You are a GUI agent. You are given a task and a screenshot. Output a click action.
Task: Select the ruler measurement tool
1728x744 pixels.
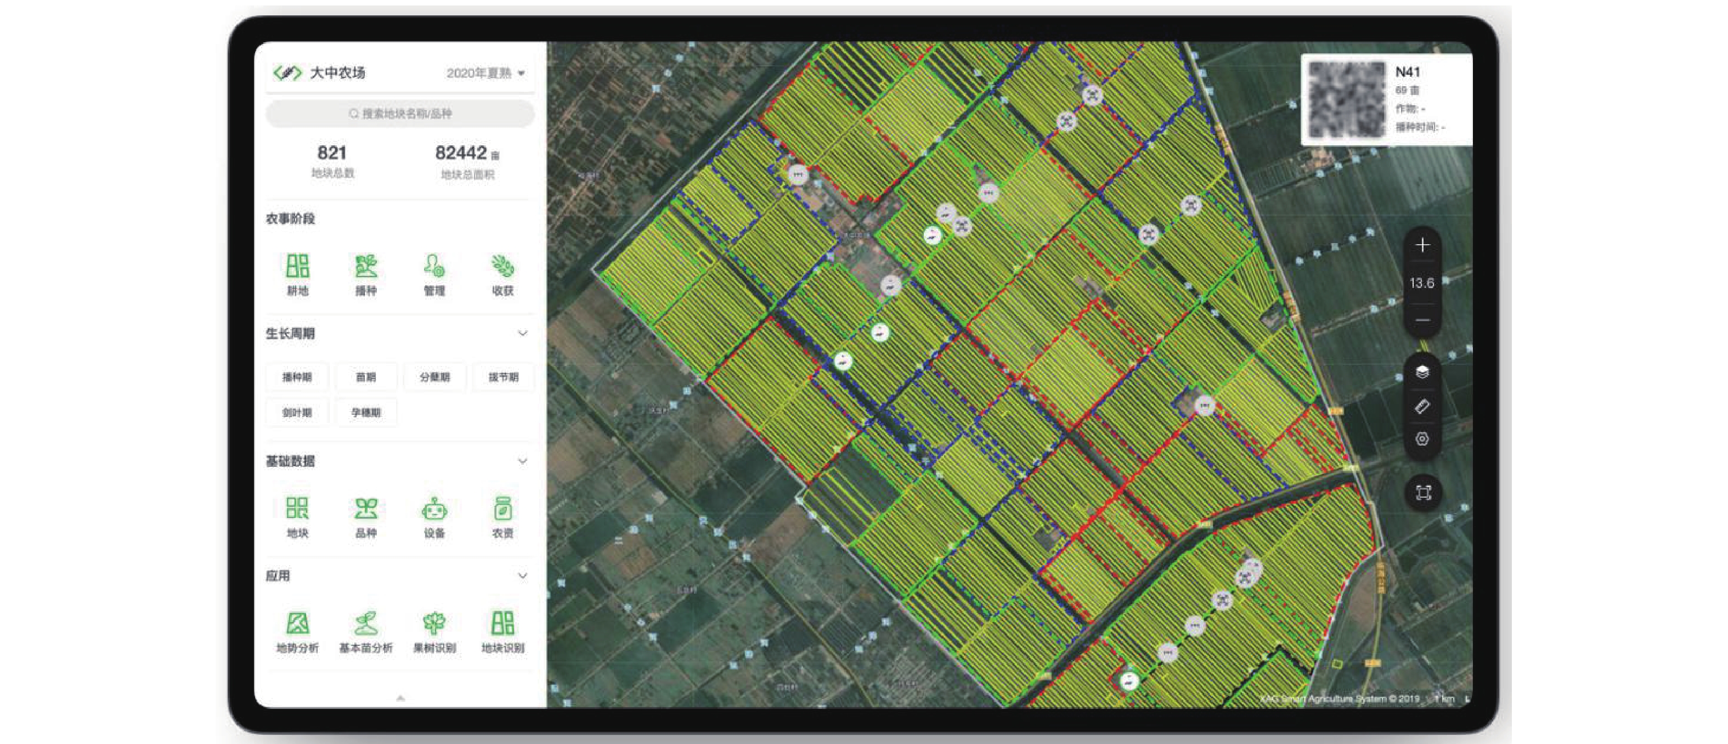point(1421,407)
